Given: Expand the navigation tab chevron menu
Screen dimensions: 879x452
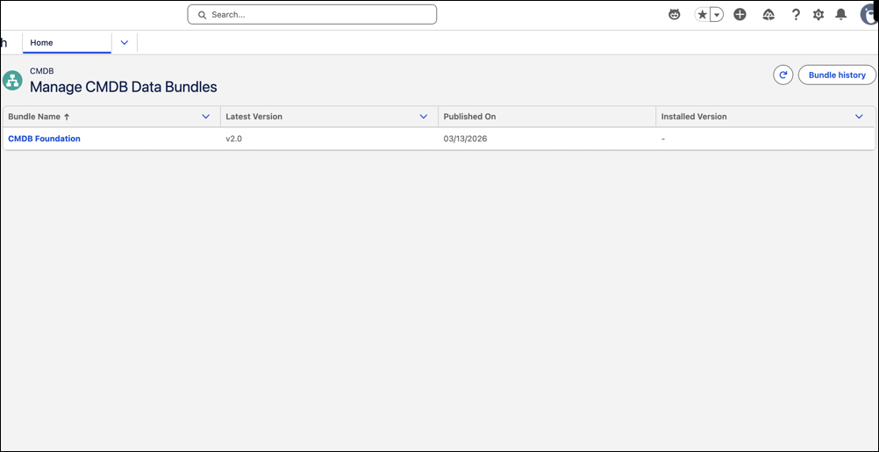Looking at the screenshot, I should 125,43.
